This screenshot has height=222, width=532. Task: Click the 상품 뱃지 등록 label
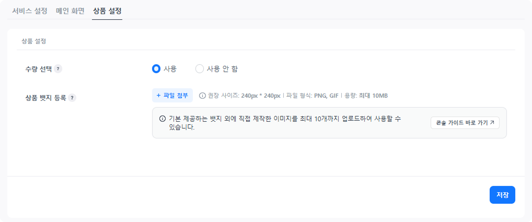[45, 97]
